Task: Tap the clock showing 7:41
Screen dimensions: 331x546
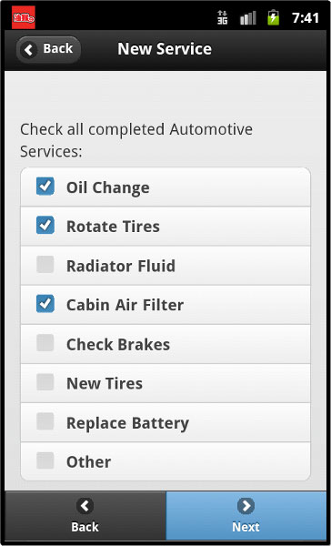Action: [306, 18]
